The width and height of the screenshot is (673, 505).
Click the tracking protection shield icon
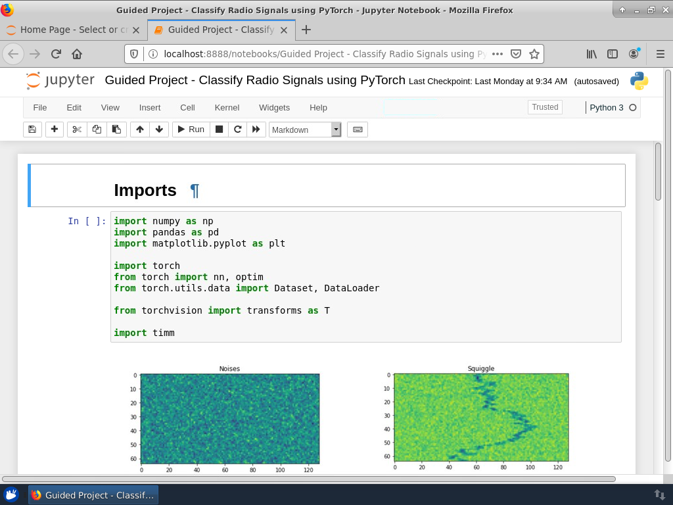pos(134,54)
